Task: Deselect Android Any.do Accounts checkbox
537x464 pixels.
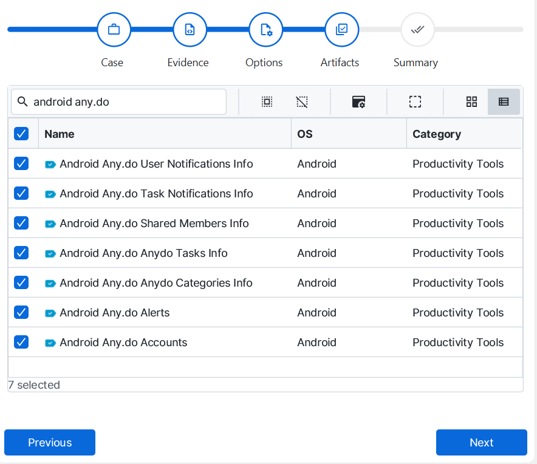Action: pyautogui.click(x=21, y=343)
